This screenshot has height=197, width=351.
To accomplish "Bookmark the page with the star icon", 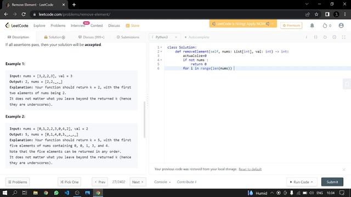I will [316, 14].
